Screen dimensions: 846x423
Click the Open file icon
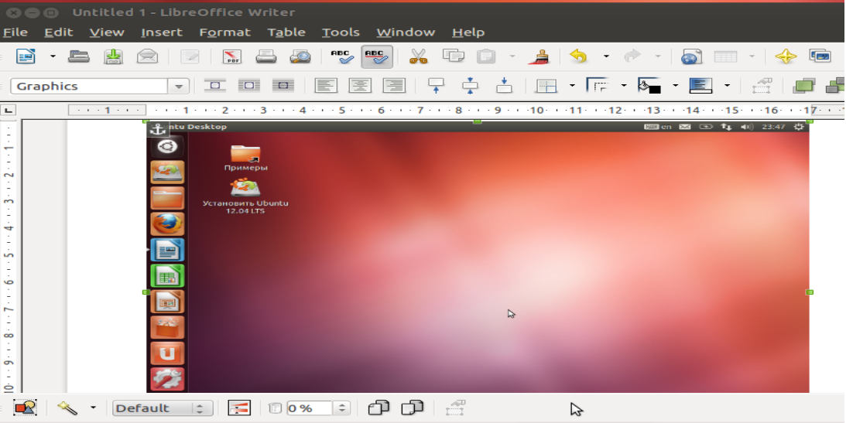[x=79, y=56]
